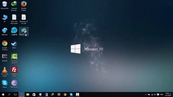Viewport: 173px width, 97px height.
Task: Select the Mozilla Firefox desktop shortcut
Action: (24, 6)
